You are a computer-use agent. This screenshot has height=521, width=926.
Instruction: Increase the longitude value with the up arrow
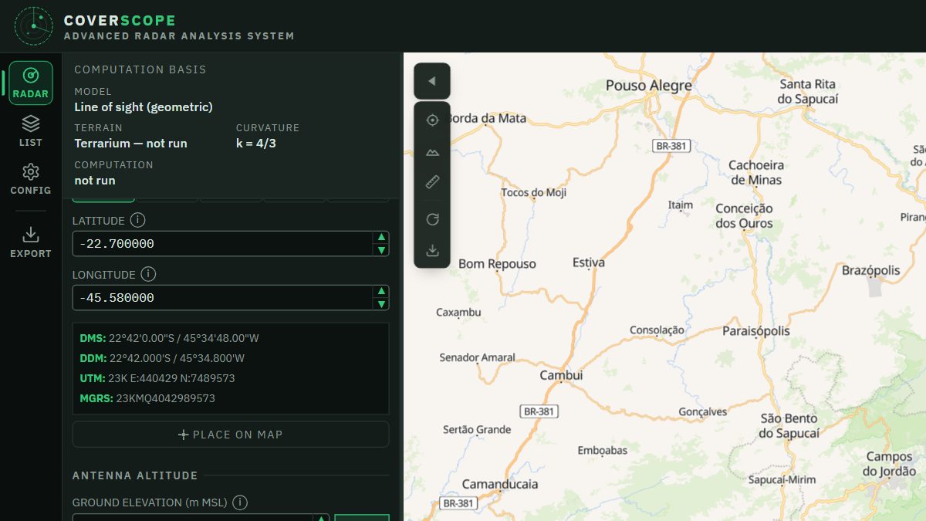click(x=380, y=292)
